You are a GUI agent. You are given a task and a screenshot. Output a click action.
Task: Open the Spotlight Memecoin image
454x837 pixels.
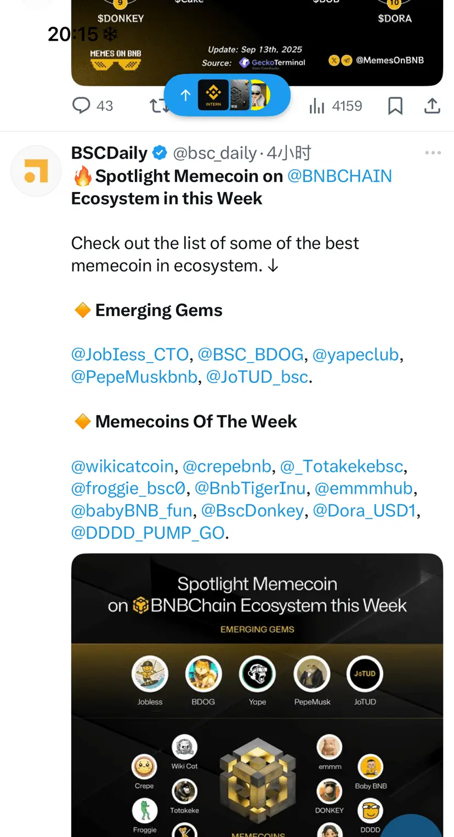257,695
